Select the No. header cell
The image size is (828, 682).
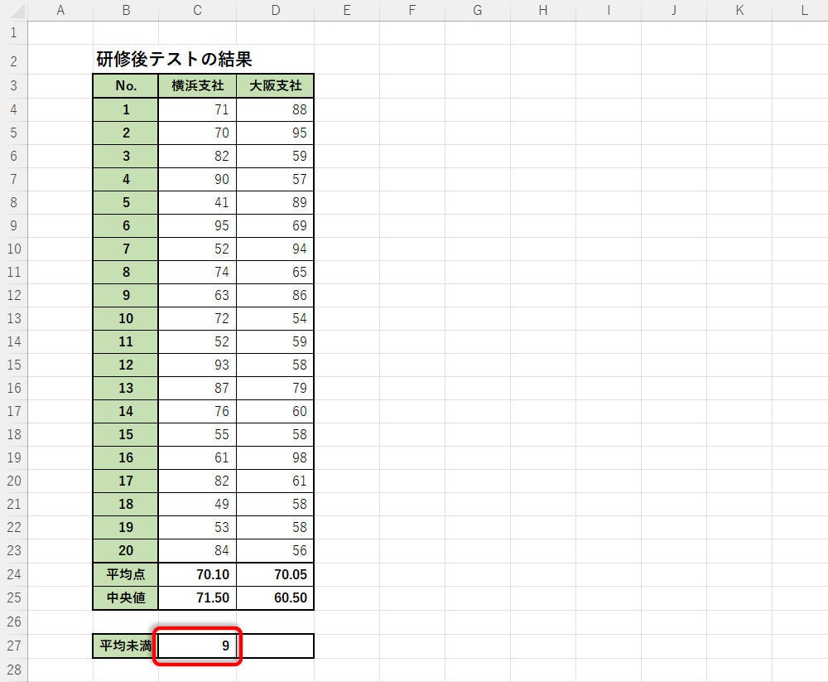click(125, 86)
